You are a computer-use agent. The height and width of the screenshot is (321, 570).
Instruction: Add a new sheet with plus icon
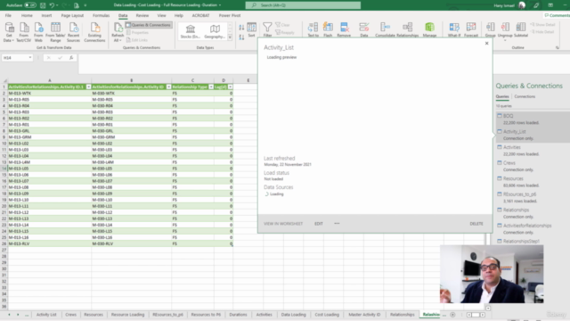452,315
